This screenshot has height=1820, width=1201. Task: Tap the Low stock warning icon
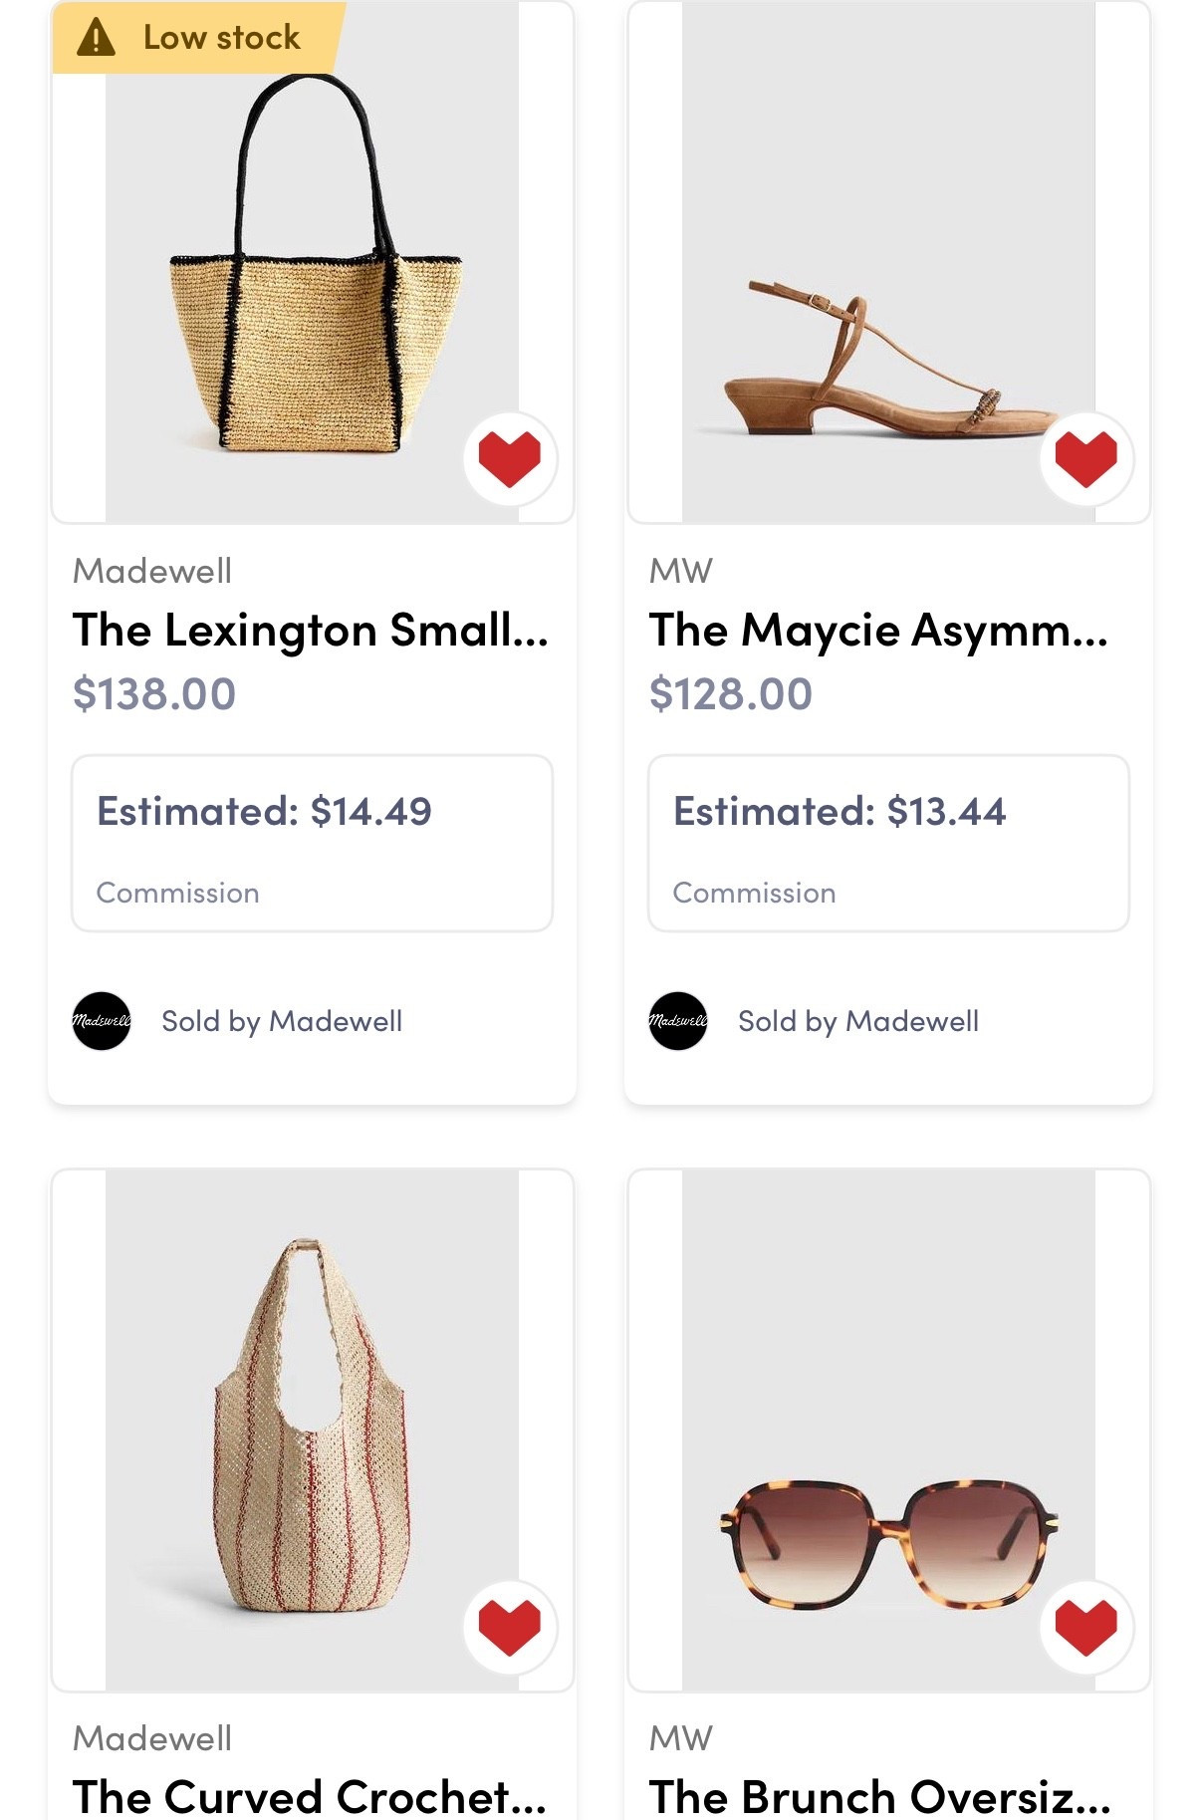pyautogui.click(x=97, y=38)
